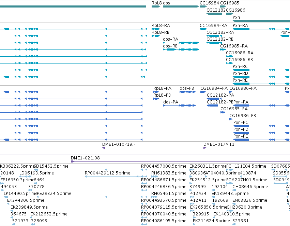Select the Pxn-PC protein label
This screenshot has width=290, height=226.
tap(241, 123)
